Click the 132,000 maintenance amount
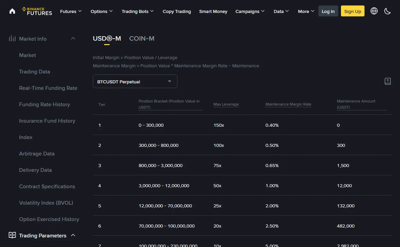The width and height of the screenshot is (400, 247). [346, 206]
